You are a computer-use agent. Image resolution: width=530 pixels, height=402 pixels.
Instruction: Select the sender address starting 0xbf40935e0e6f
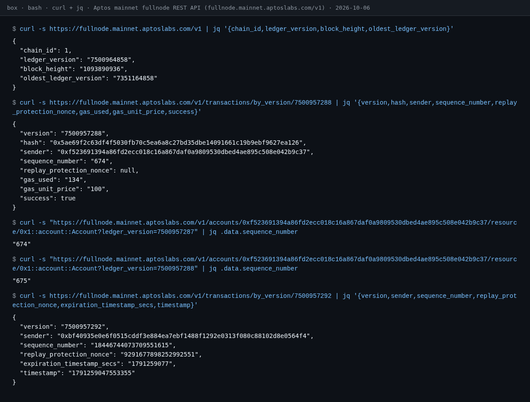point(183,336)
